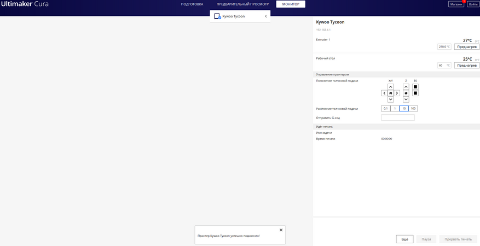Click the upper E0 extruder button
This screenshot has width=480, height=246.
pyautogui.click(x=415, y=87)
